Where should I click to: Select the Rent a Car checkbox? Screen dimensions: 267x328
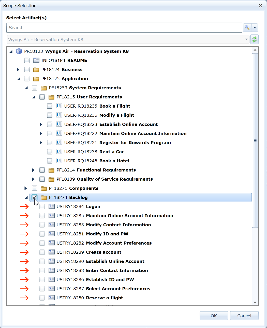(50, 152)
